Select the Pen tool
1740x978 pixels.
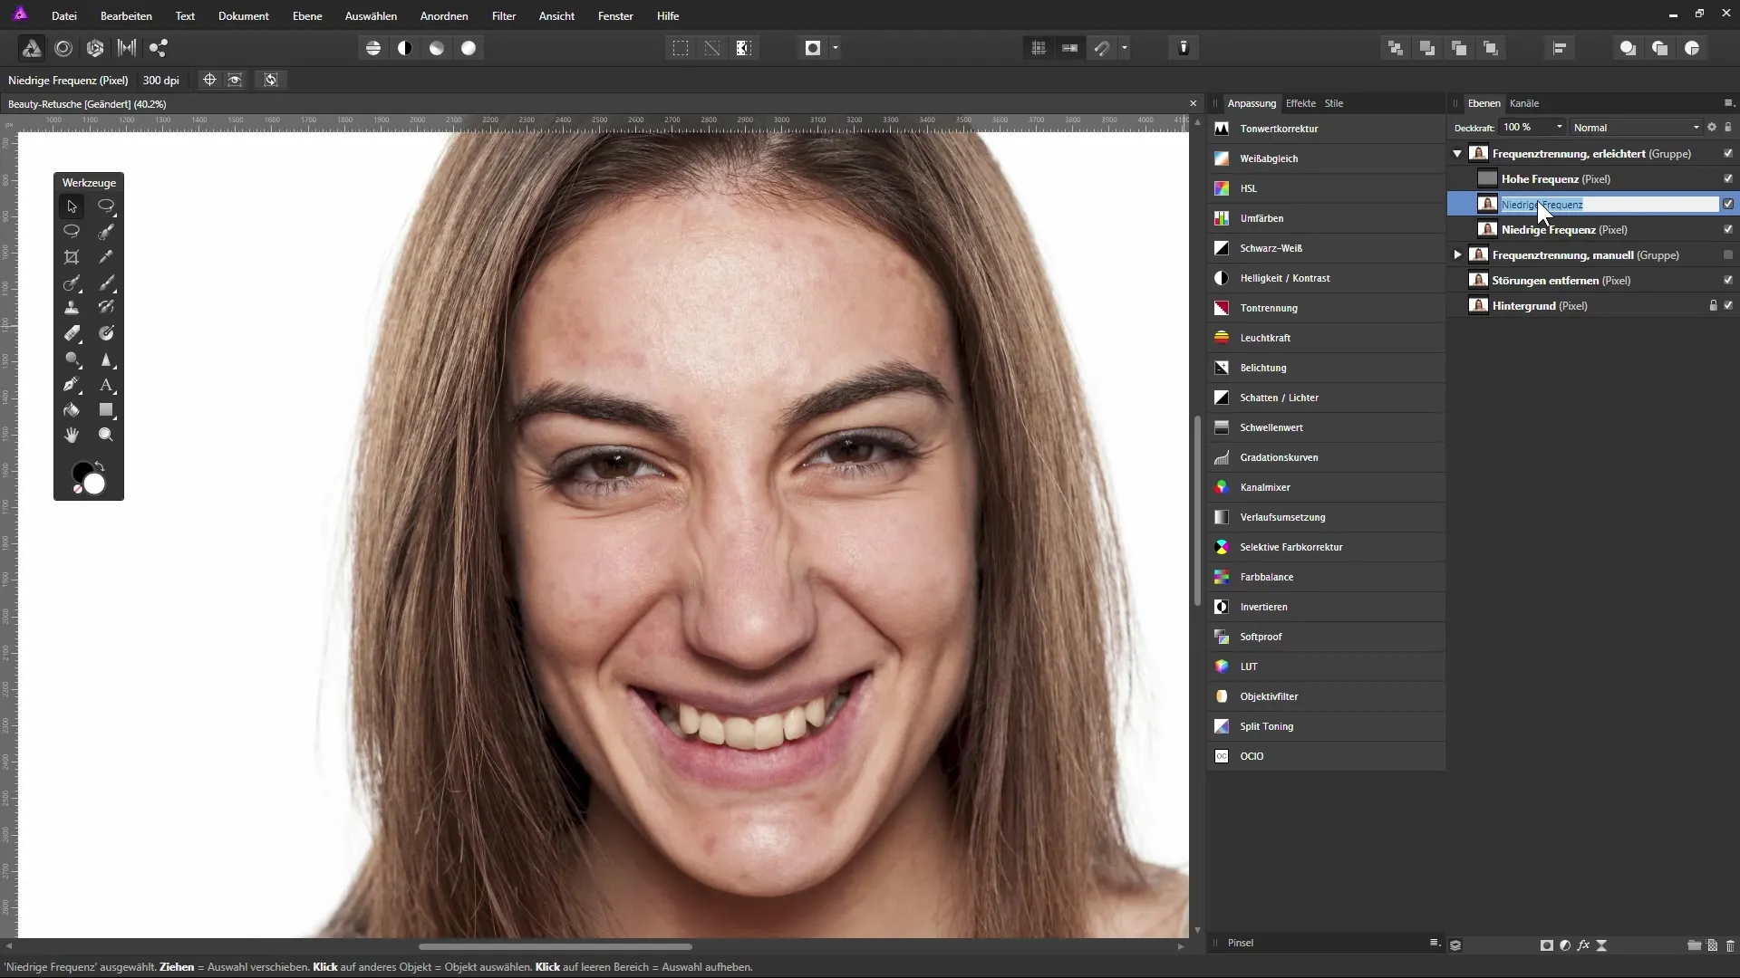[x=72, y=385]
